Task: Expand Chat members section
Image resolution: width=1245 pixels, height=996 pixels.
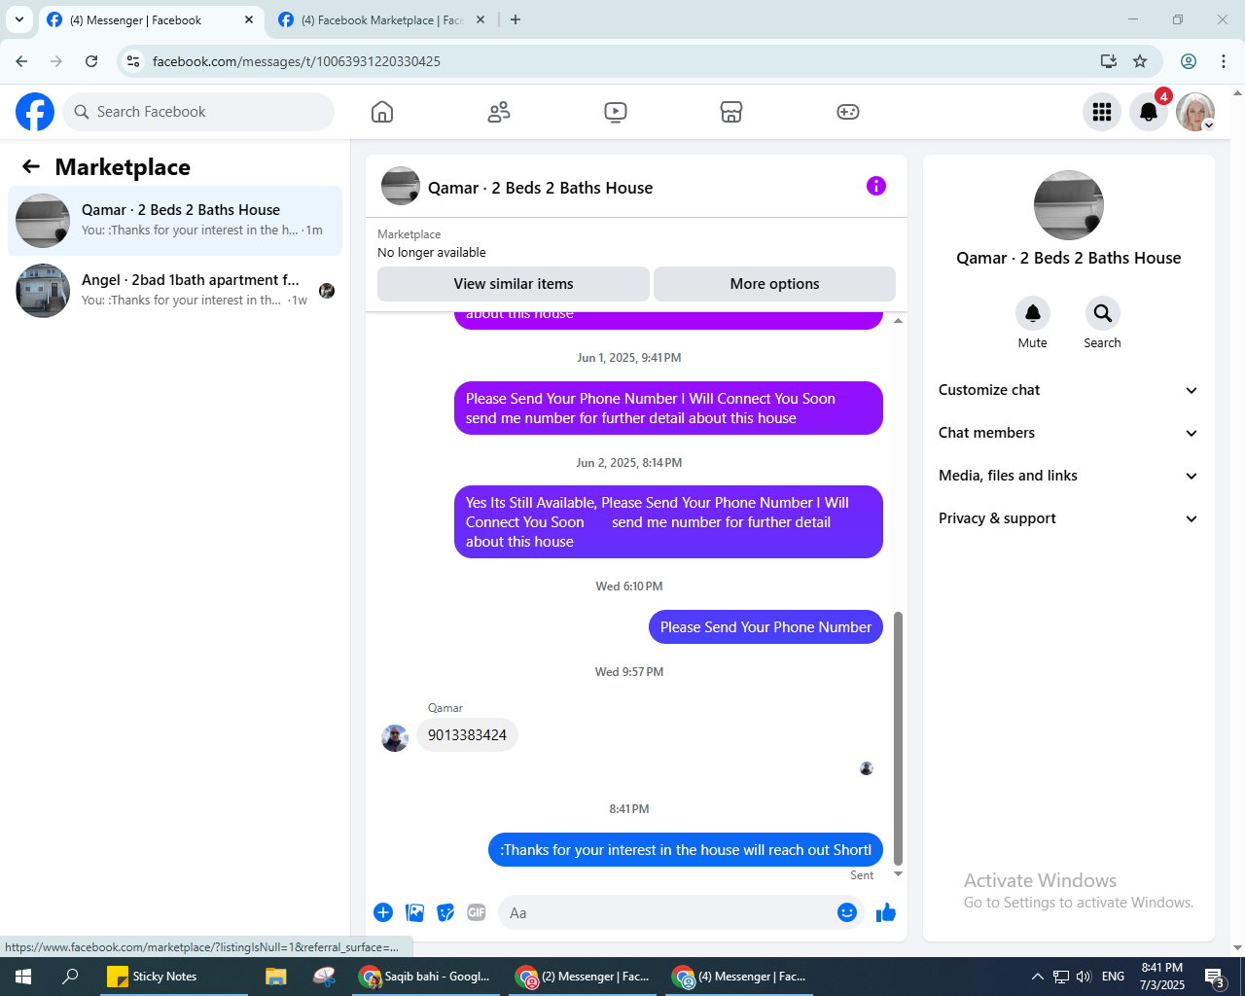Action: pyautogui.click(x=1068, y=433)
